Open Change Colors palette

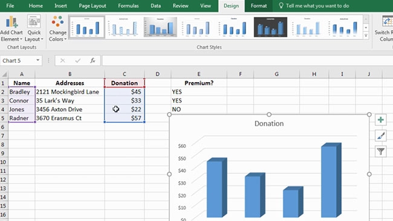click(x=57, y=28)
